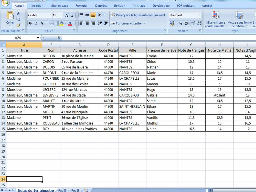
Task: Apply thousands separator 000 format
Action: pos(187,23)
